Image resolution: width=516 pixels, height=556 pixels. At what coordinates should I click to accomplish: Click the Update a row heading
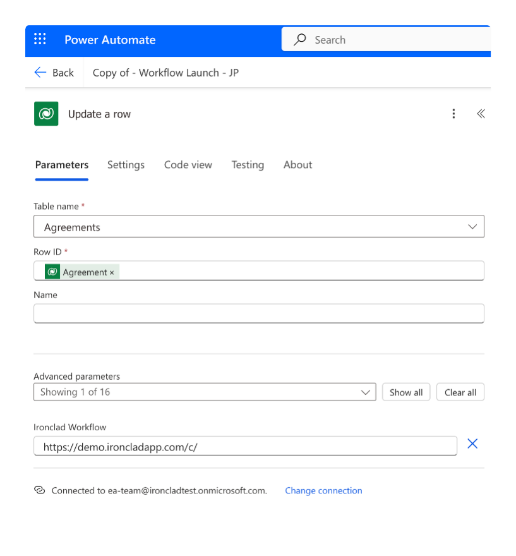click(x=100, y=114)
